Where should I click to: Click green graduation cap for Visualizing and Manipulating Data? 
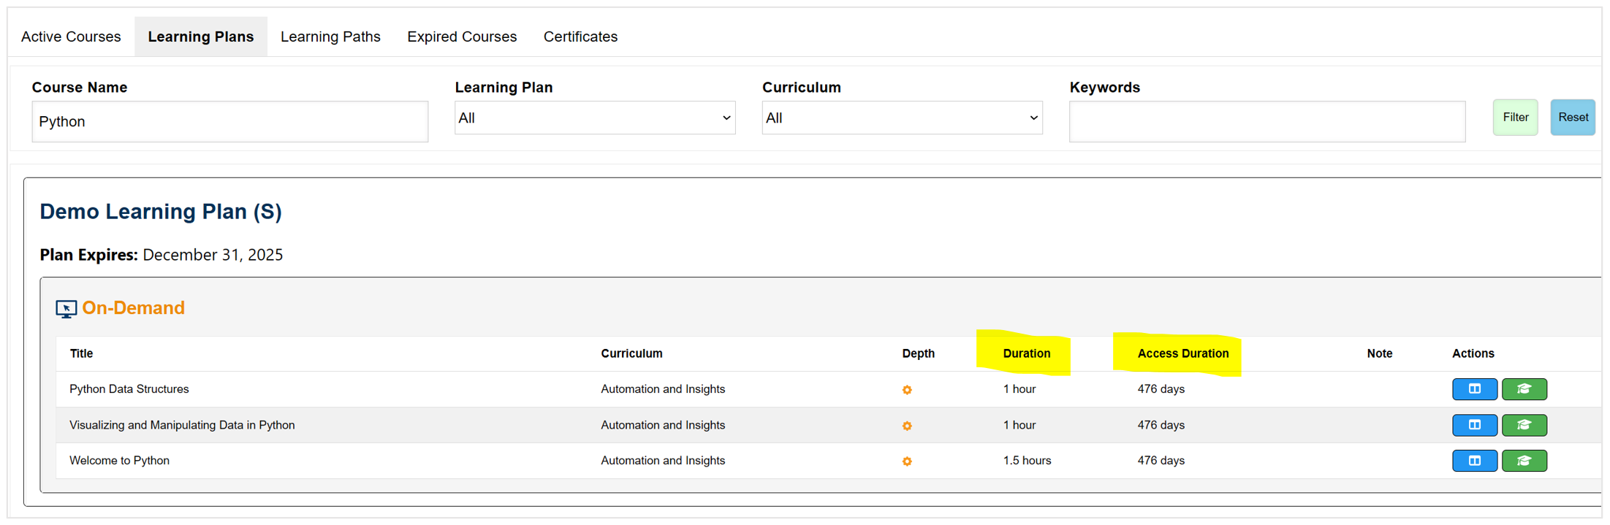(x=1524, y=425)
